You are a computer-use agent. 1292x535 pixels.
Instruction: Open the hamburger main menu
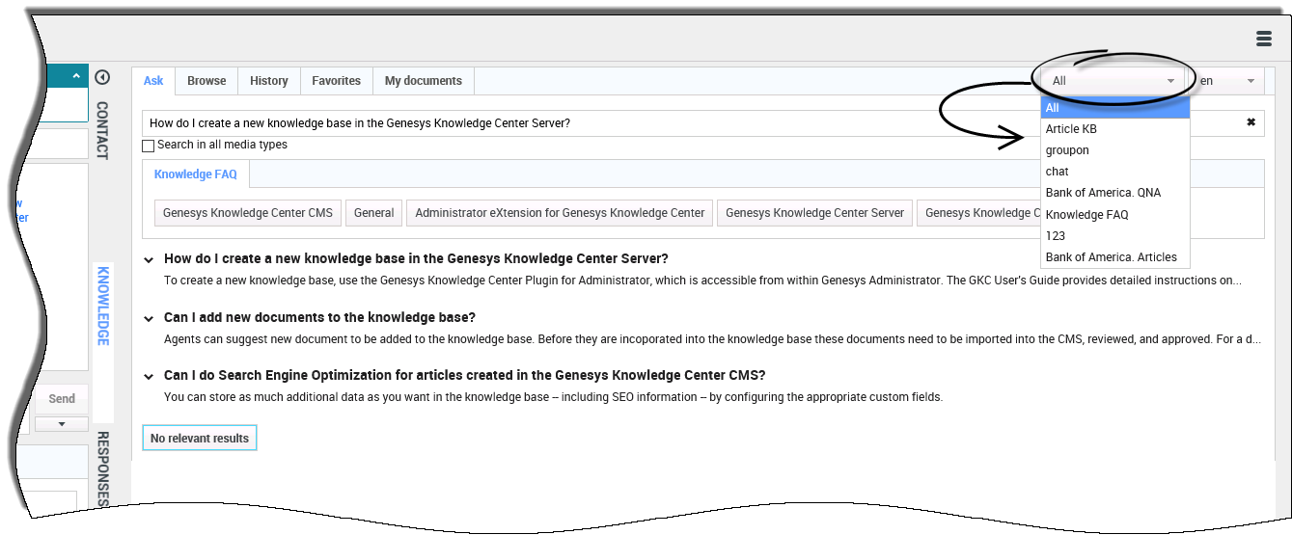coord(1263,39)
